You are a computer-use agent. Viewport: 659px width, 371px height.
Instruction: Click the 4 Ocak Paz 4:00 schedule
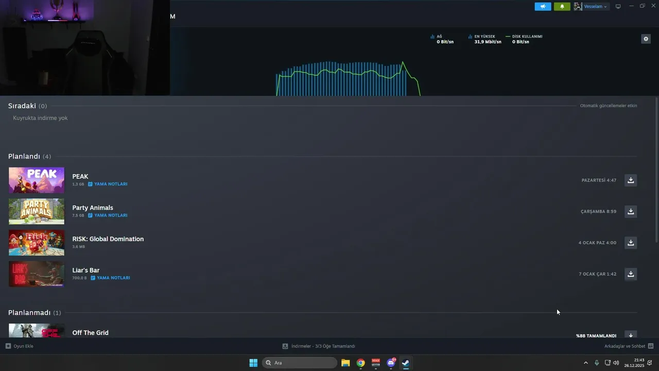pos(597,243)
